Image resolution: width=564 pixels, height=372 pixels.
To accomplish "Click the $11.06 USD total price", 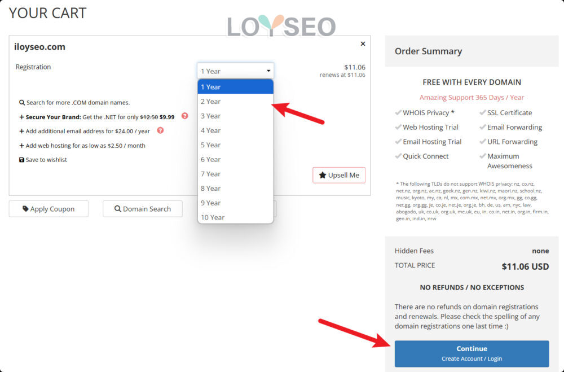I will [x=525, y=266].
